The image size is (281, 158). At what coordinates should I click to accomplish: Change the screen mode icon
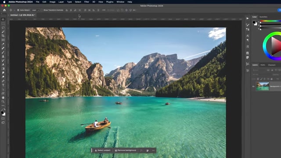[3, 123]
